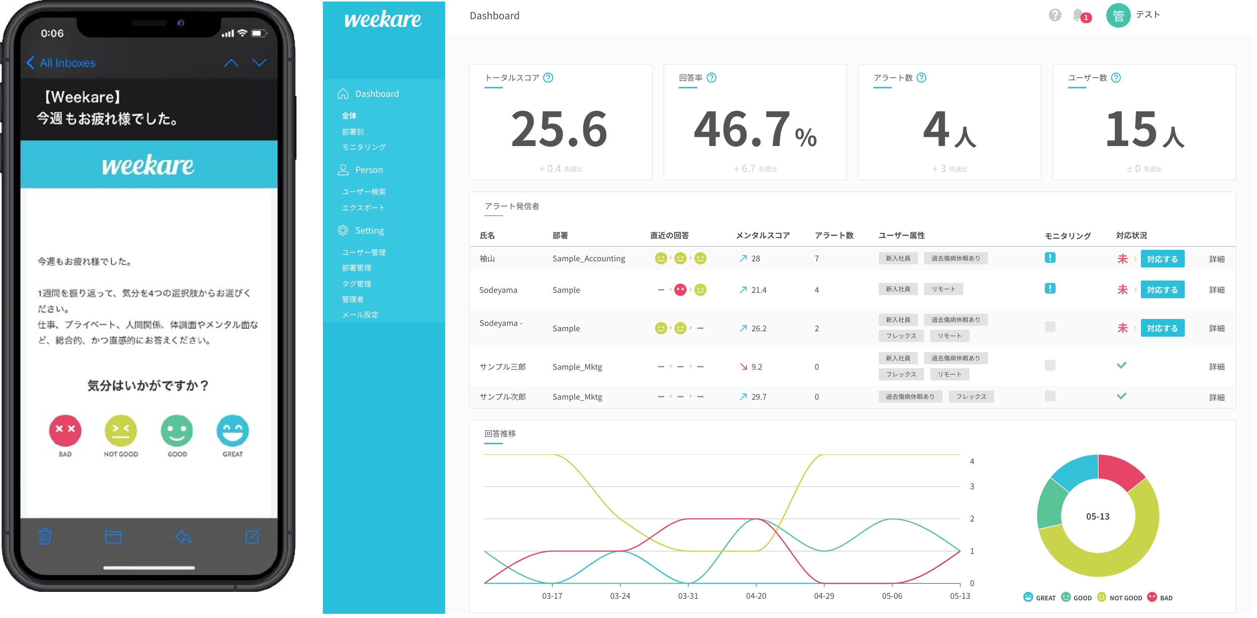Tap the GREAT face in the phone email
1257x618 pixels.
[232, 430]
